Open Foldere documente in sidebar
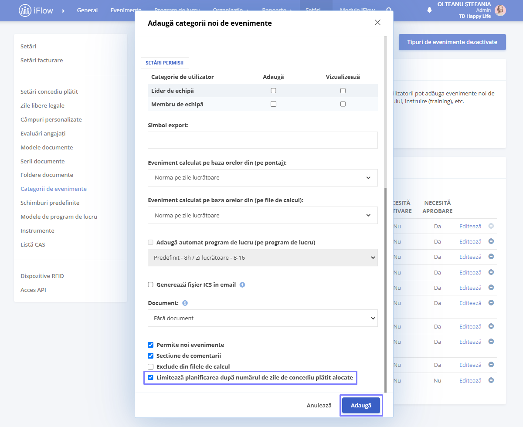 point(47,175)
